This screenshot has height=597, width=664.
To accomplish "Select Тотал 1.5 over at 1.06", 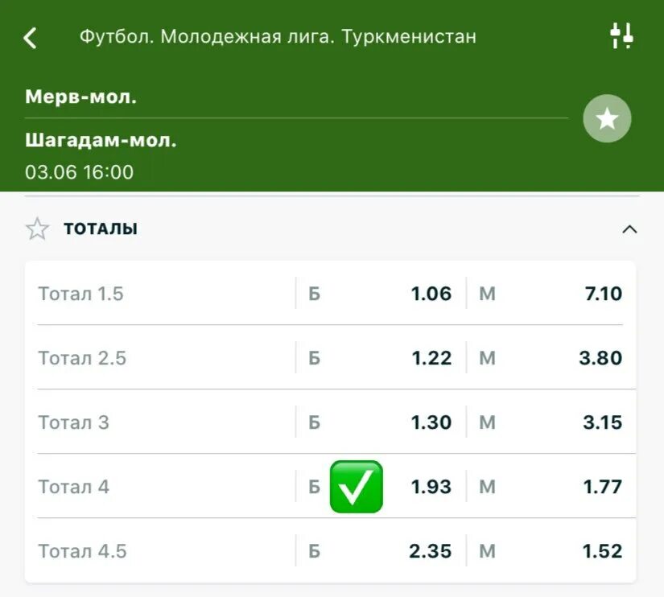I will (x=381, y=294).
